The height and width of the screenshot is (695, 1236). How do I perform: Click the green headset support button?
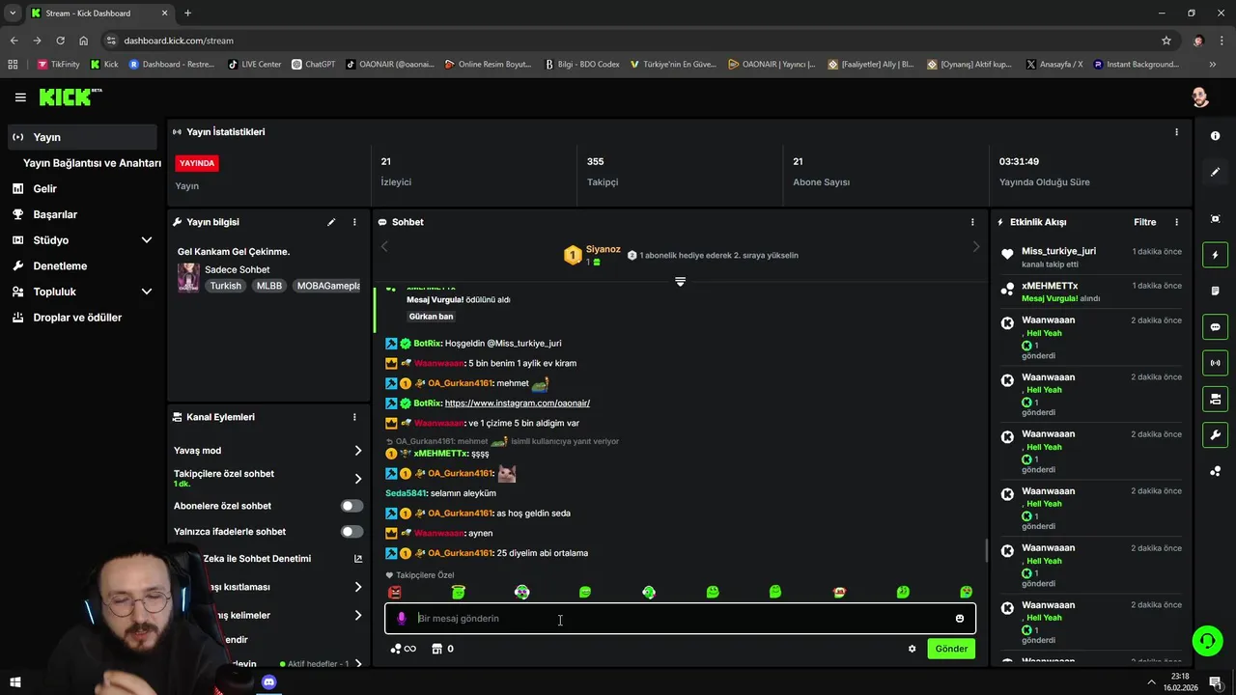1206,640
